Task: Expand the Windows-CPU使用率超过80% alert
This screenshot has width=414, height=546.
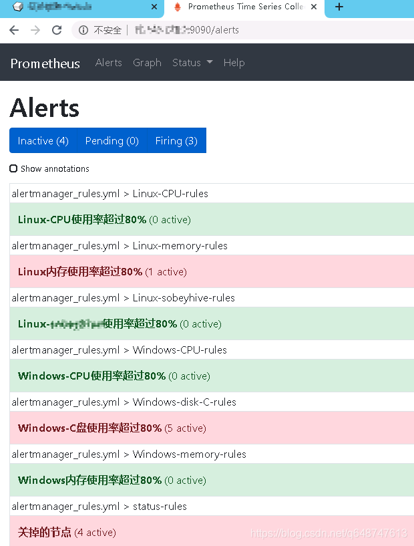Action: (x=212, y=376)
